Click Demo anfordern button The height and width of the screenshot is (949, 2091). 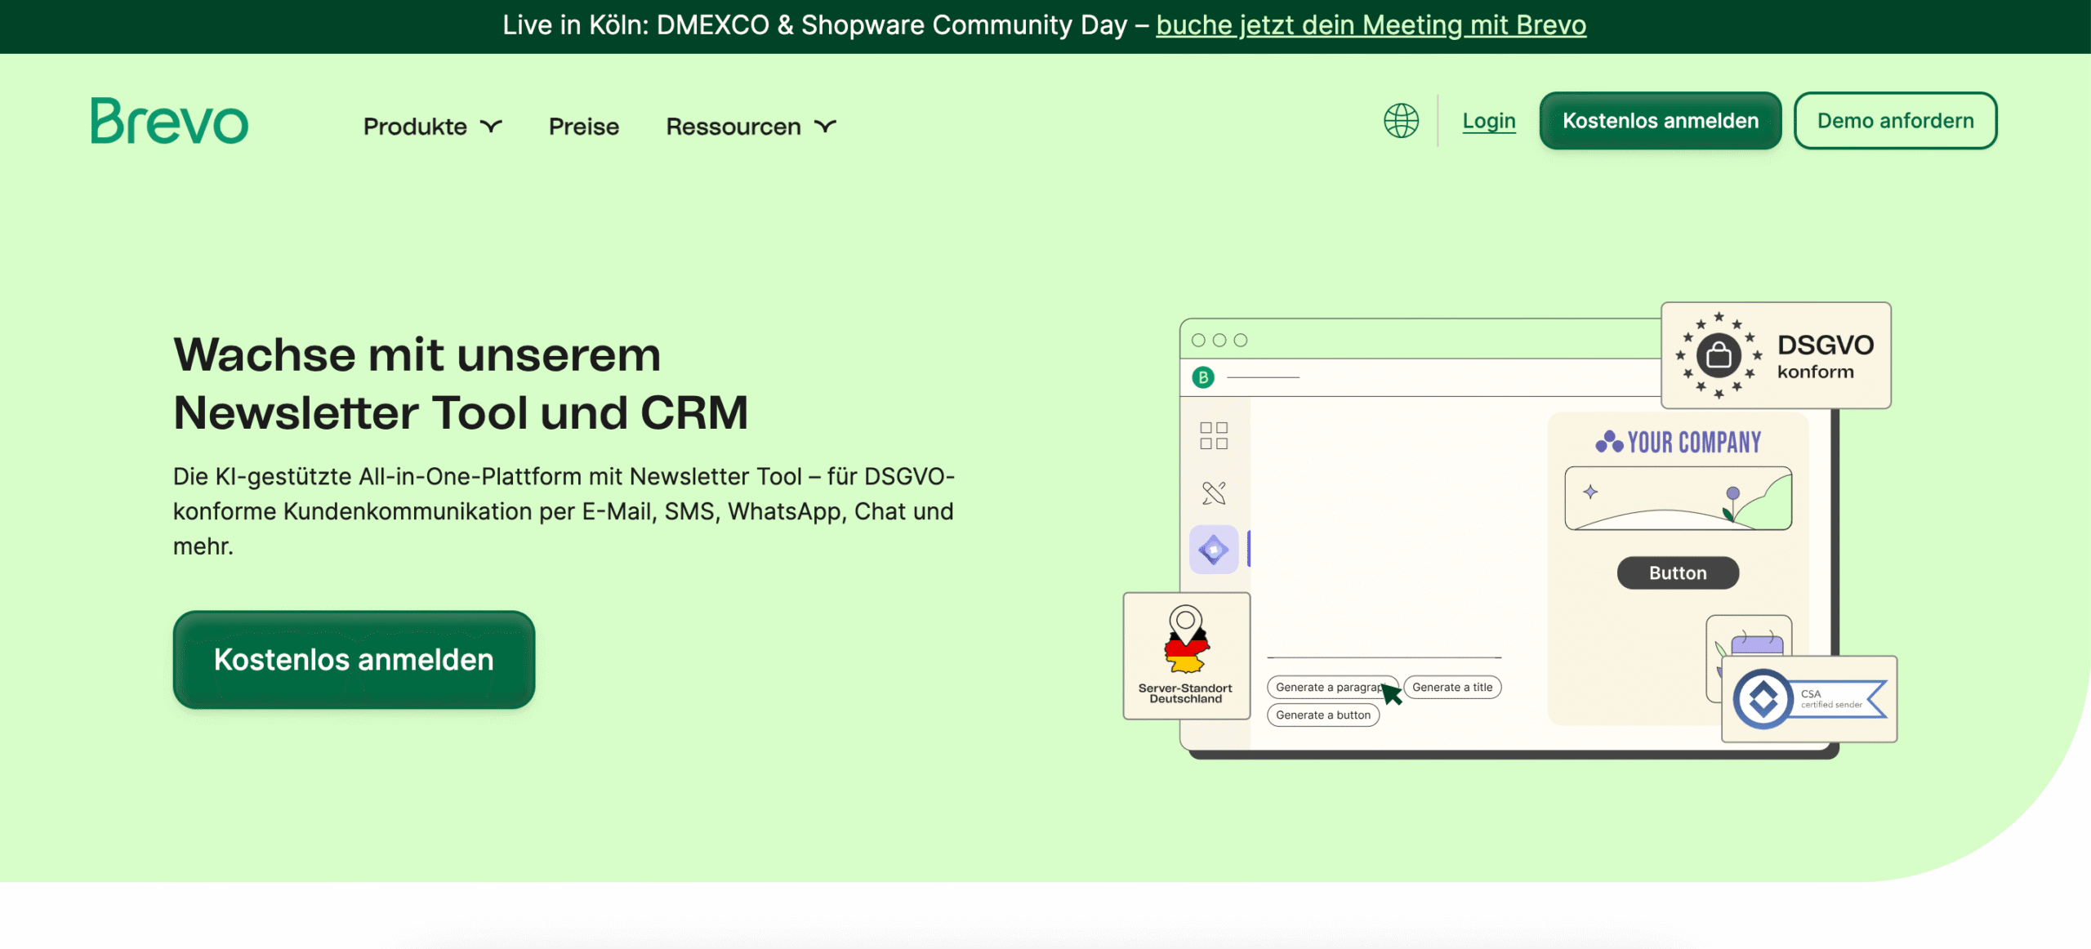pyautogui.click(x=1896, y=121)
